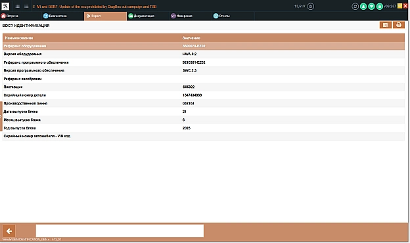Click the 038164 value
The image size is (410, 243).
(x=189, y=104)
